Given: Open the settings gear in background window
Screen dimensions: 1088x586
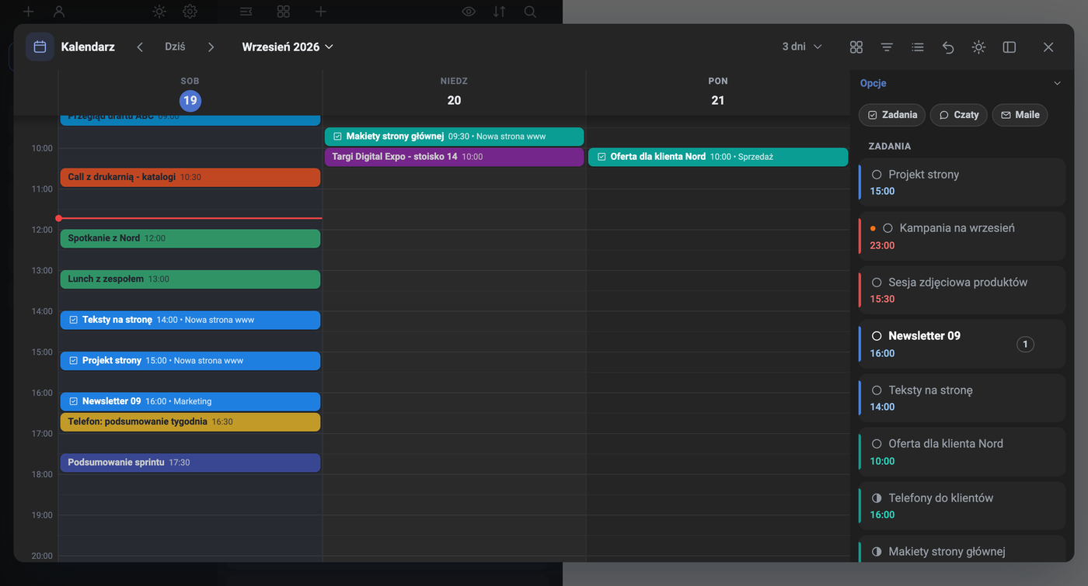Looking at the screenshot, I should [x=190, y=12].
